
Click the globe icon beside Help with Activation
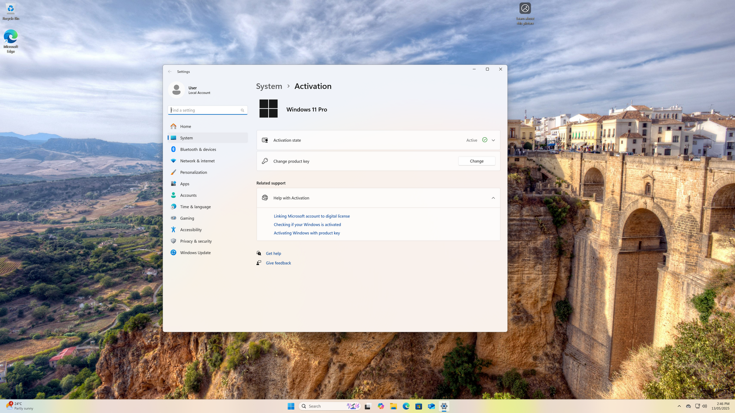point(265,198)
